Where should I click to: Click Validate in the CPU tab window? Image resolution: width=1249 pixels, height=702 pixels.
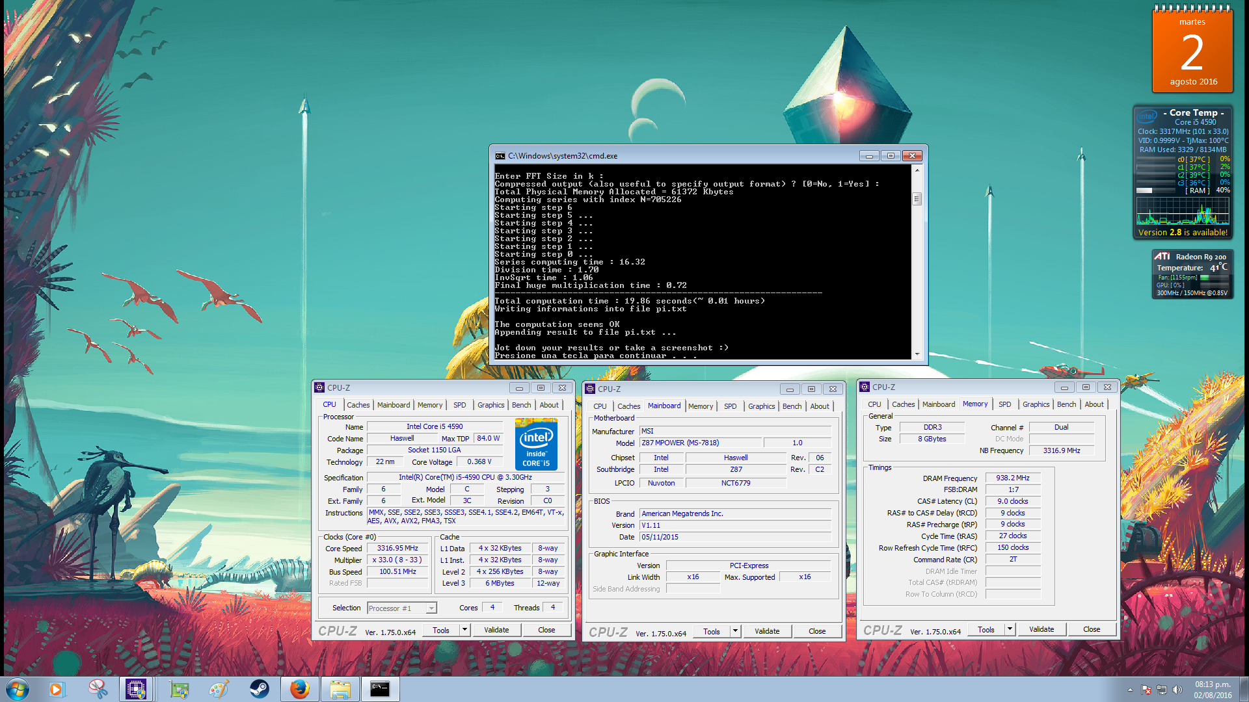(496, 630)
